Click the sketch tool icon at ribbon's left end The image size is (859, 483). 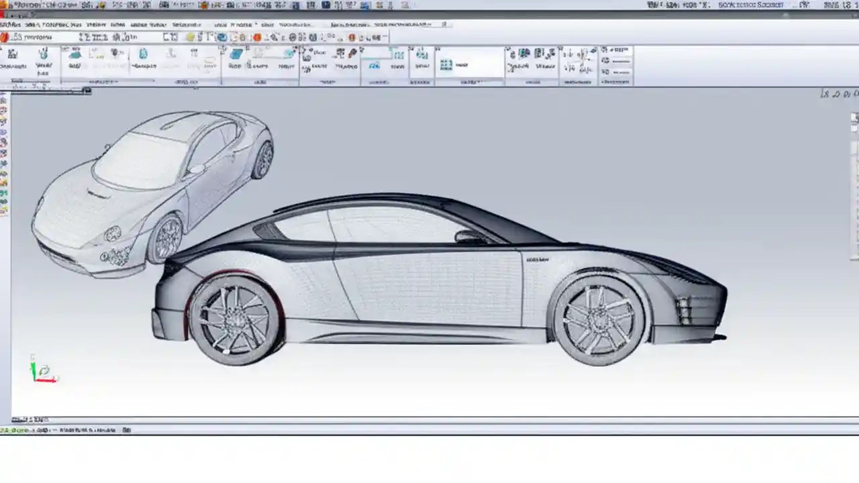click(x=12, y=55)
